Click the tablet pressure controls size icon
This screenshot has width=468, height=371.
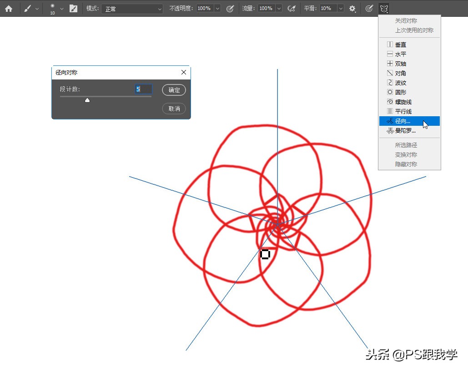coord(369,8)
